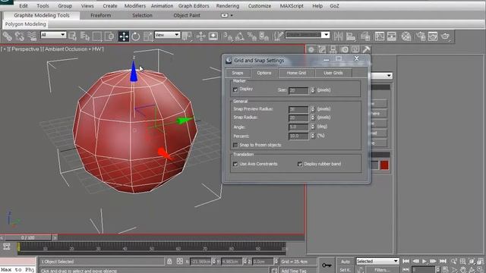Click the red object color swatch
486x273 pixels.
(384, 165)
